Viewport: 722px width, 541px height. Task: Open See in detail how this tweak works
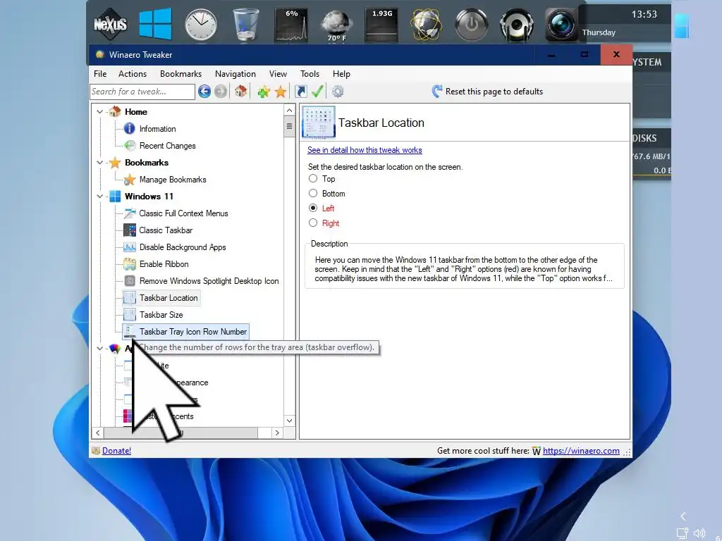(x=365, y=150)
